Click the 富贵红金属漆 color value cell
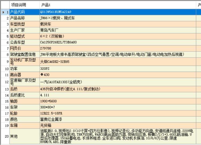 click(118, 120)
